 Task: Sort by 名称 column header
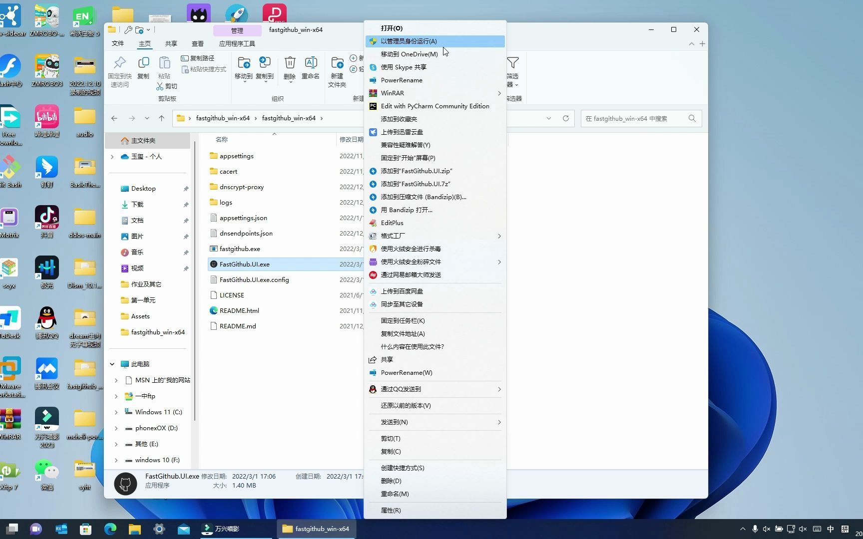click(222, 140)
